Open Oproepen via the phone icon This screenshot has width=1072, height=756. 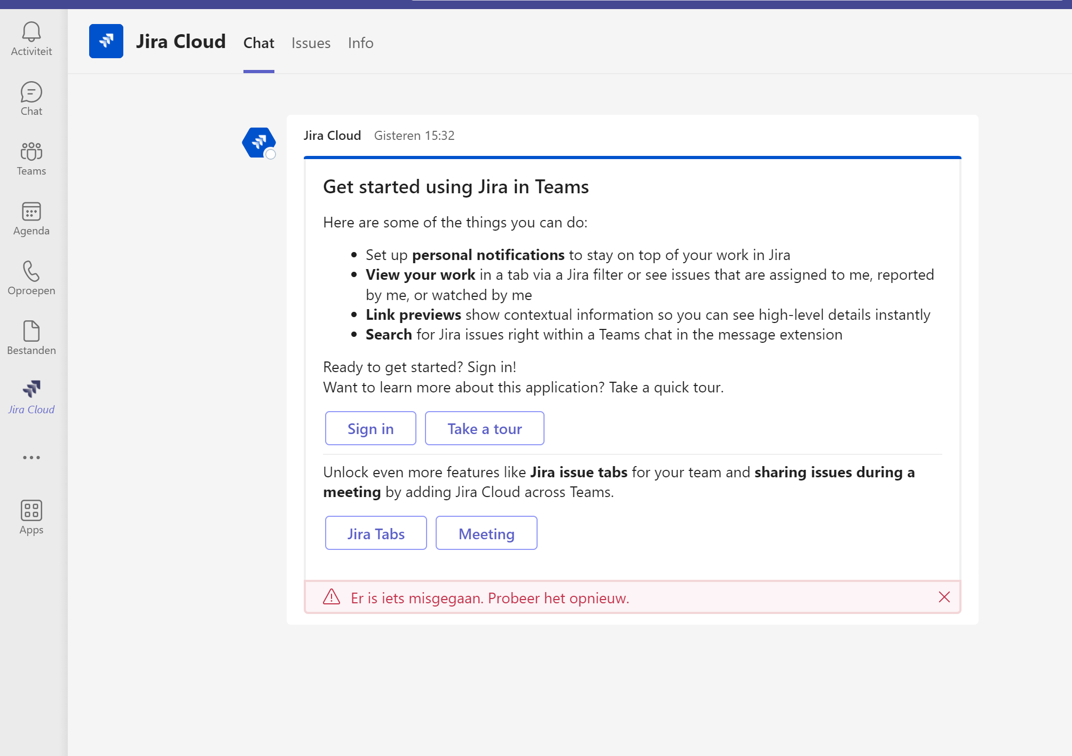pos(31,277)
